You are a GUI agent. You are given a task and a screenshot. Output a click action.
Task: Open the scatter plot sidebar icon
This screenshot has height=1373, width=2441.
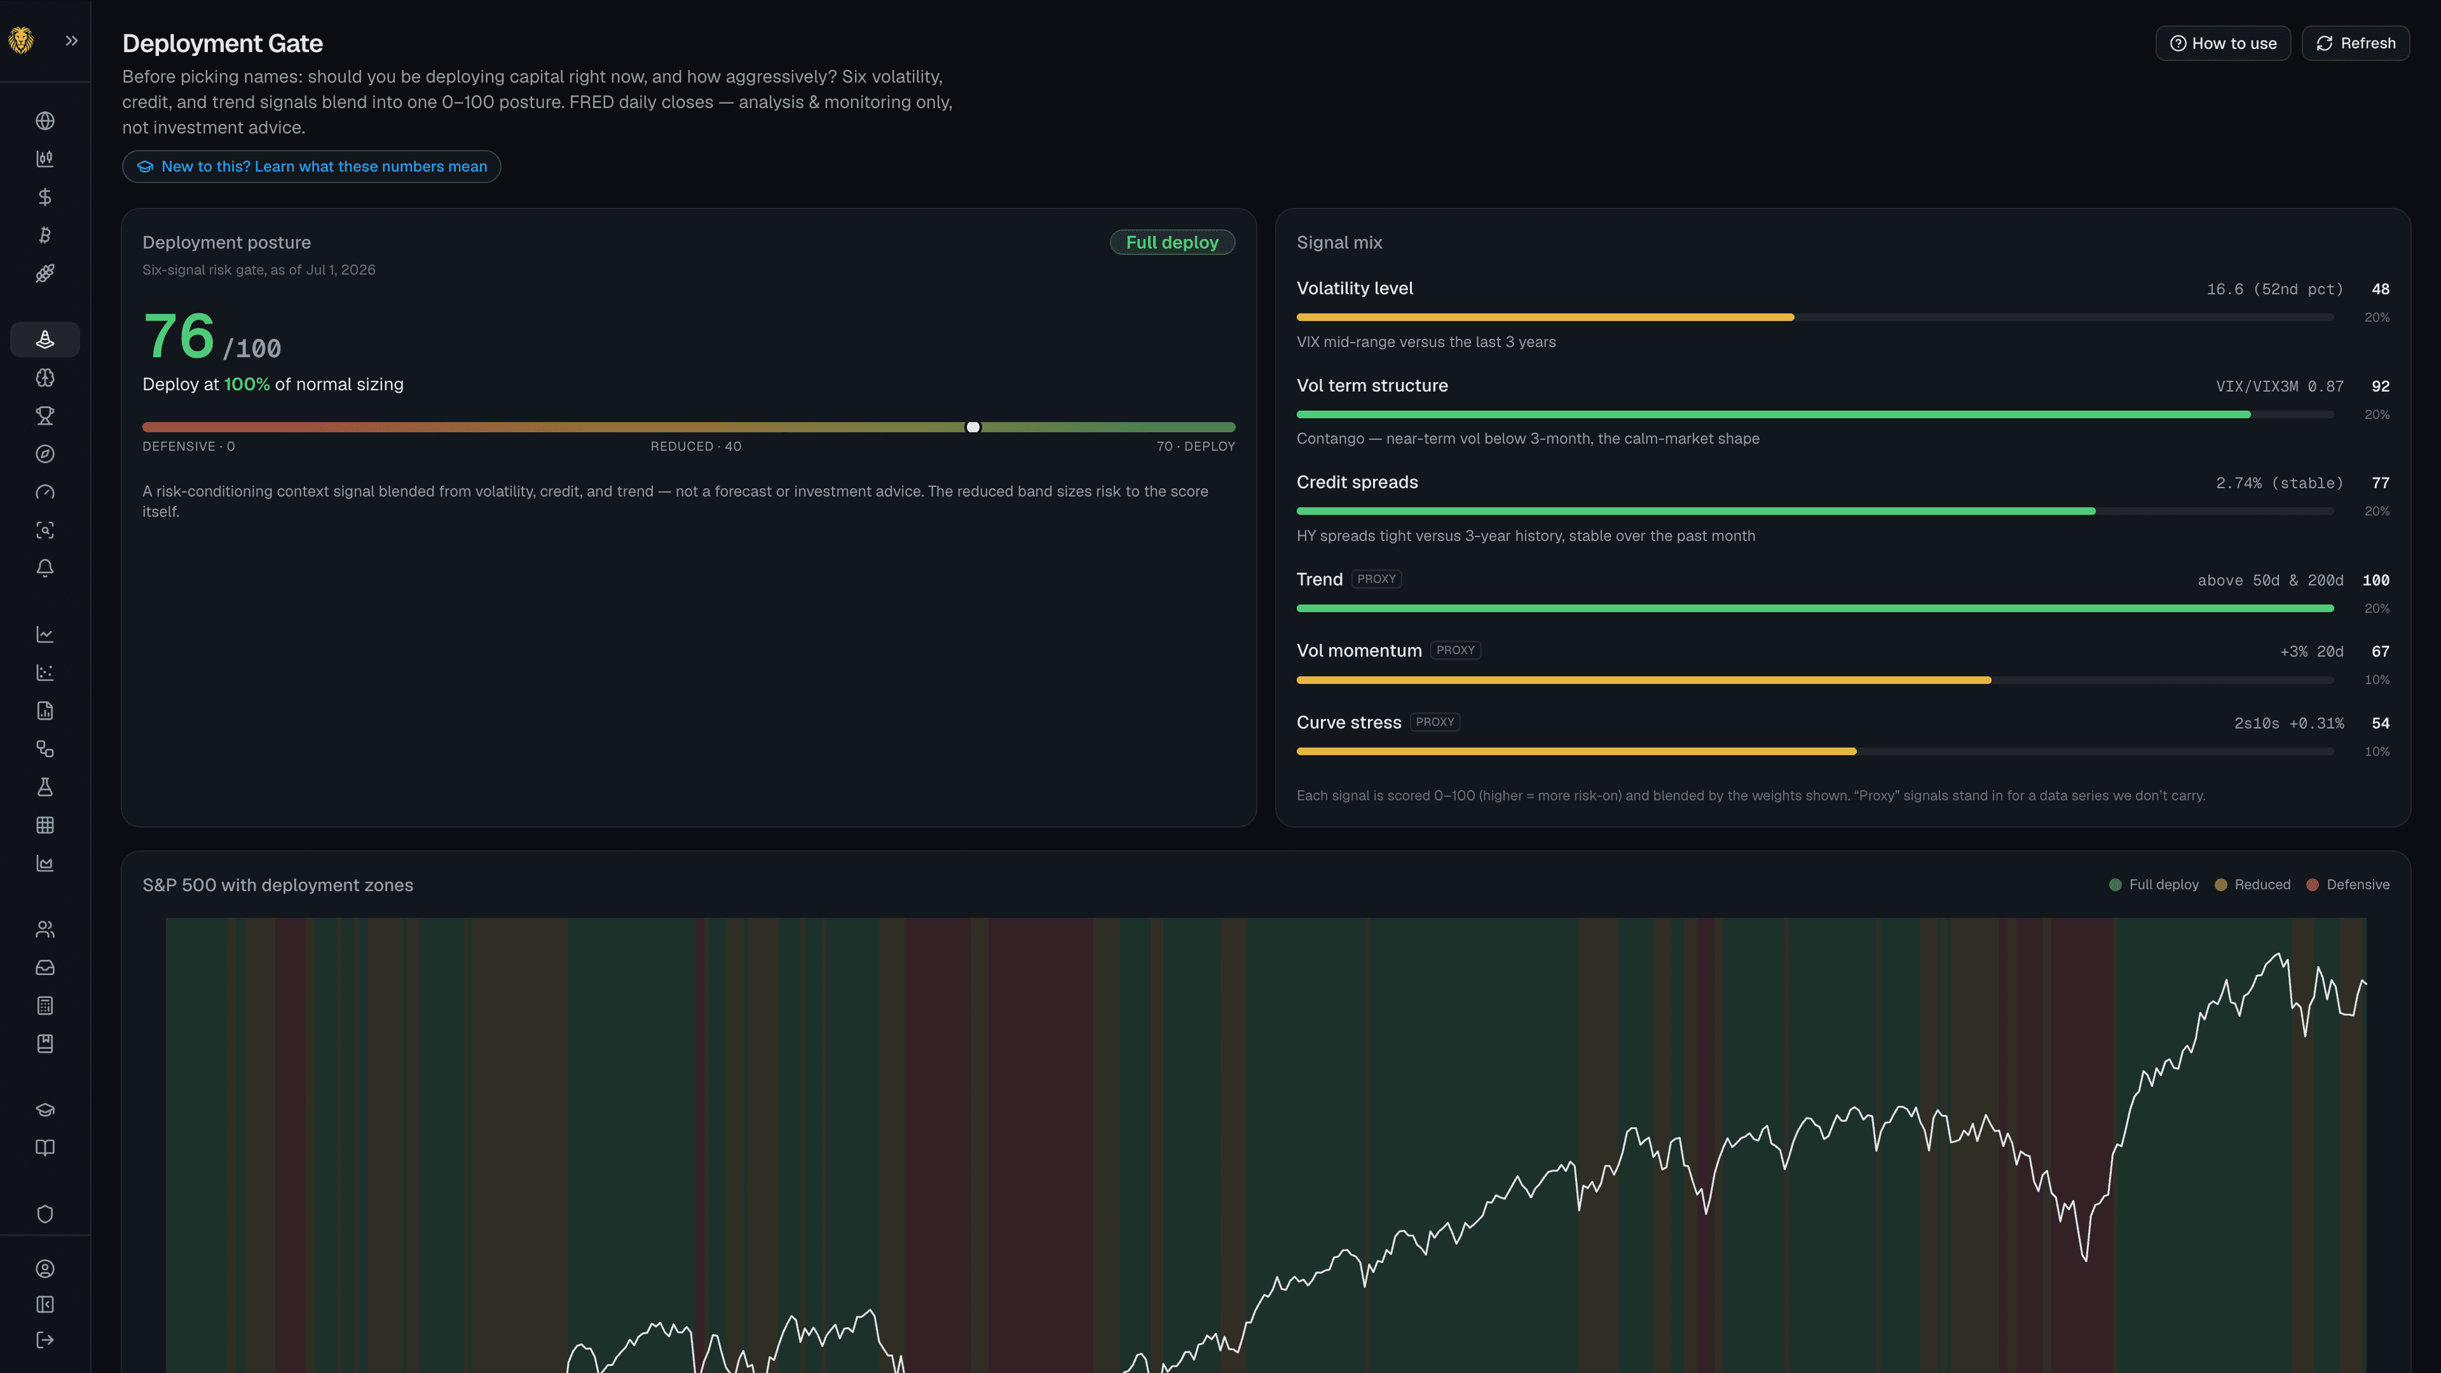44,672
